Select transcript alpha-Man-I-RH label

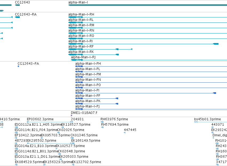click(x=81, y=14)
